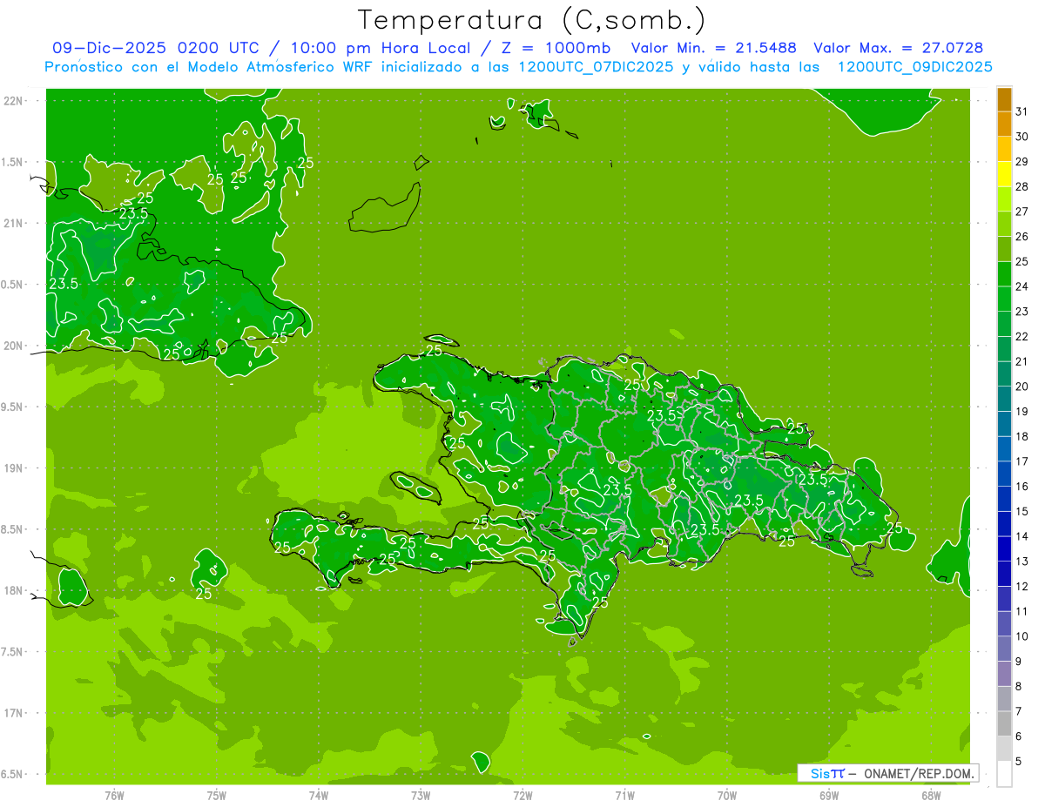Click the lime legend swatch between 26 and 27

click(x=1004, y=224)
